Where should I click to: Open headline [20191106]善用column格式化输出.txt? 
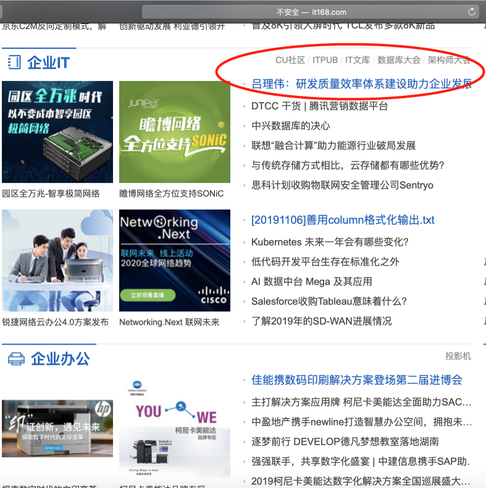[343, 220]
